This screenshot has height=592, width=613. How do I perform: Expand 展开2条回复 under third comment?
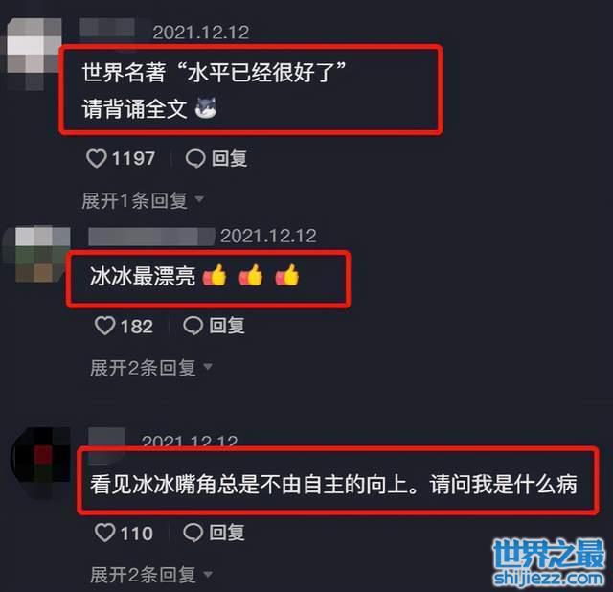coord(151,575)
